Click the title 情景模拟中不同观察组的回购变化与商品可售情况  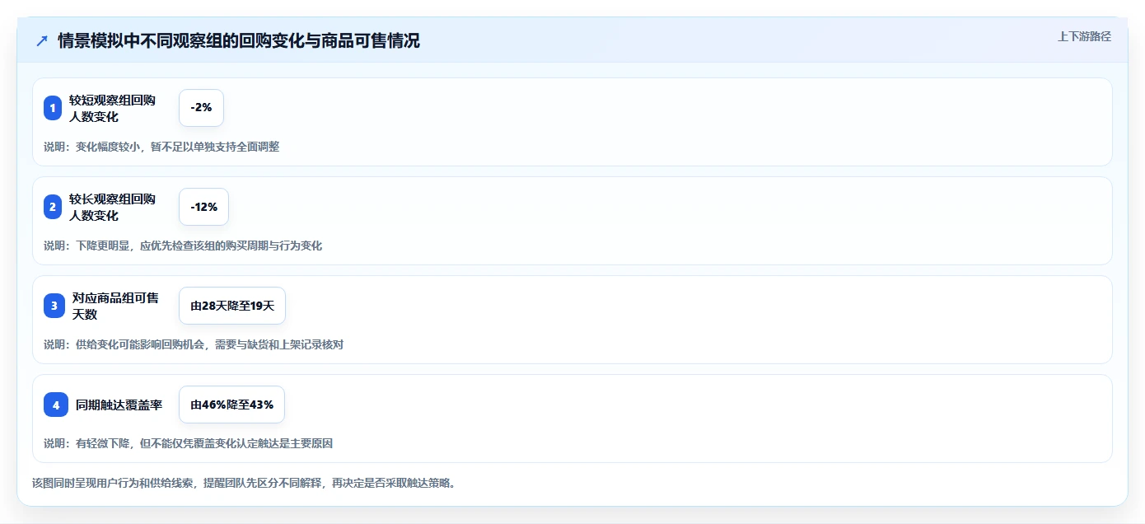tap(239, 40)
